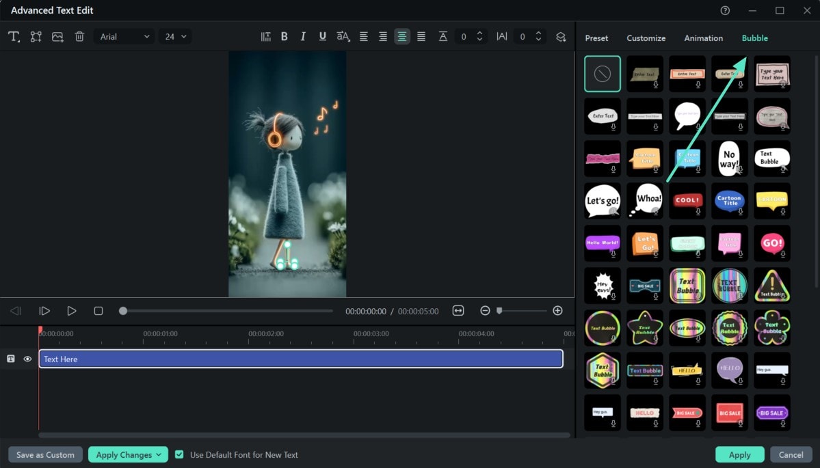This screenshot has height=468, width=820.
Task: Uncheck Use Default Font for New Text
Action: click(x=179, y=454)
